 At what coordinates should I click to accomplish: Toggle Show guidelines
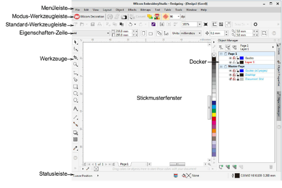pos(228,24)
